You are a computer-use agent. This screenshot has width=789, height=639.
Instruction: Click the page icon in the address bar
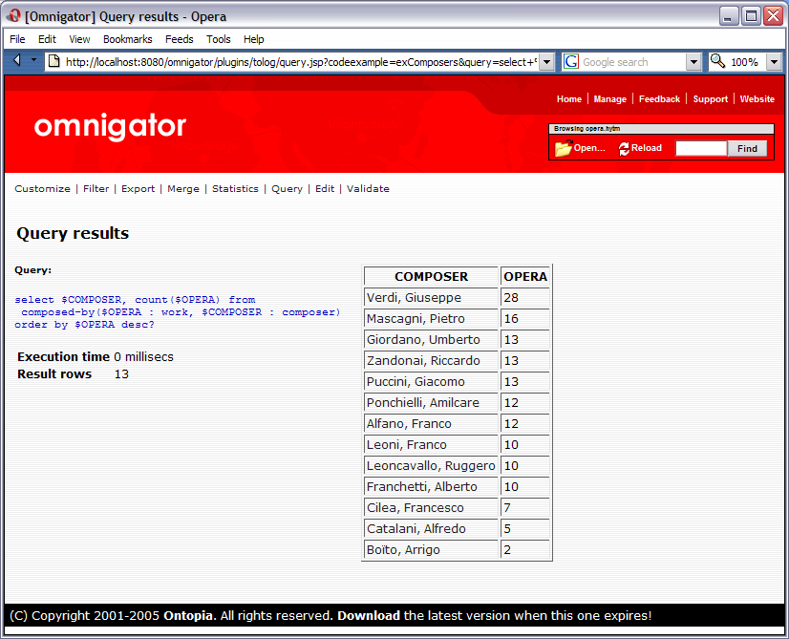point(54,60)
